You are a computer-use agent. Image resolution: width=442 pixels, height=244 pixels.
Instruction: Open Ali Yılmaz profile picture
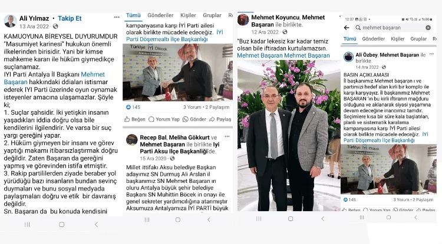click(10, 21)
